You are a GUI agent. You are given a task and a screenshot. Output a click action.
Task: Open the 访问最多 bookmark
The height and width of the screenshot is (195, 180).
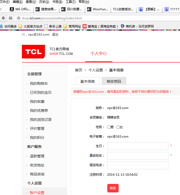pos(9,26)
